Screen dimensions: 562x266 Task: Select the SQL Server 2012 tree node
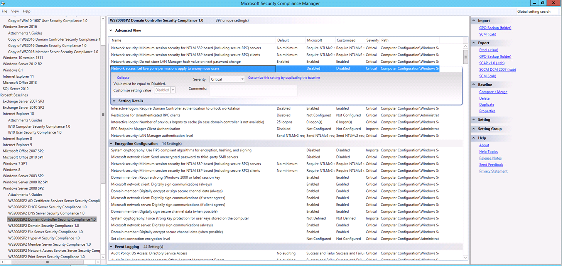coord(16,89)
